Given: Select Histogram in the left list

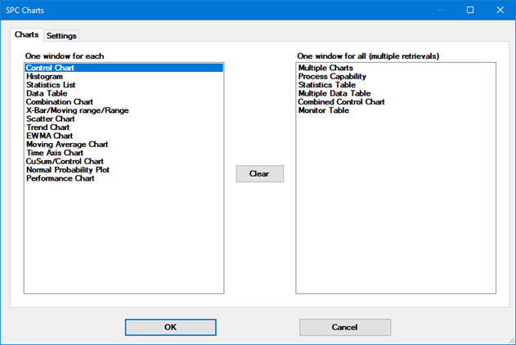Looking at the screenshot, I should (44, 77).
